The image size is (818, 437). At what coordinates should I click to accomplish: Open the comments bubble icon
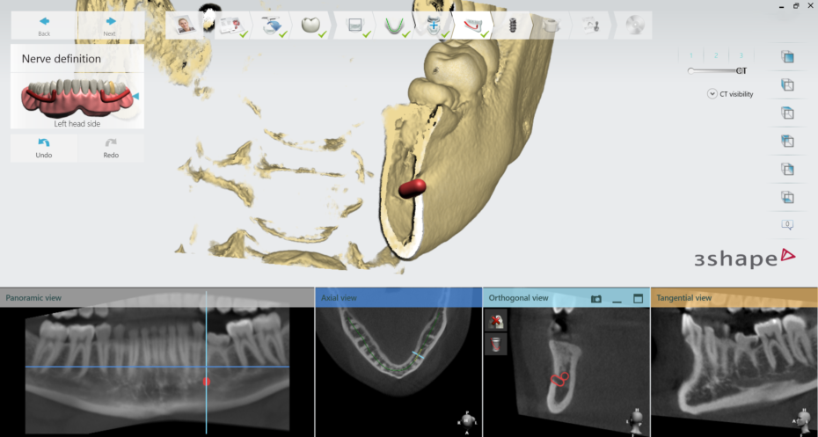point(787,225)
